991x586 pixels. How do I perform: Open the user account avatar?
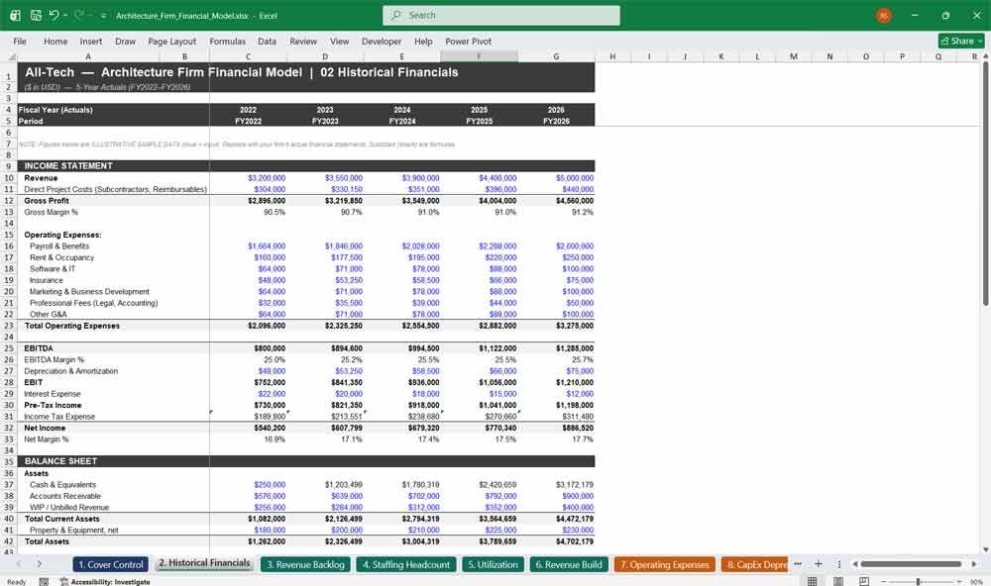[884, 15]
